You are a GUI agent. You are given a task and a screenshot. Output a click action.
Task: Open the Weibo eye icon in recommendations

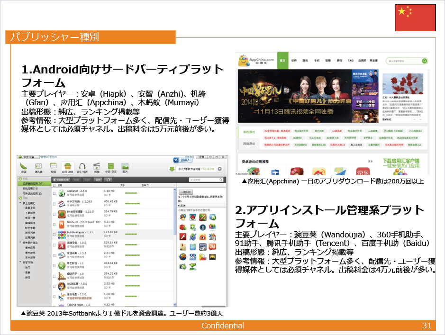[203, 237]
